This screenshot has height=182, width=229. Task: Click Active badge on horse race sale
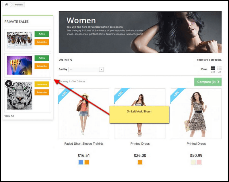click(42, 34)
